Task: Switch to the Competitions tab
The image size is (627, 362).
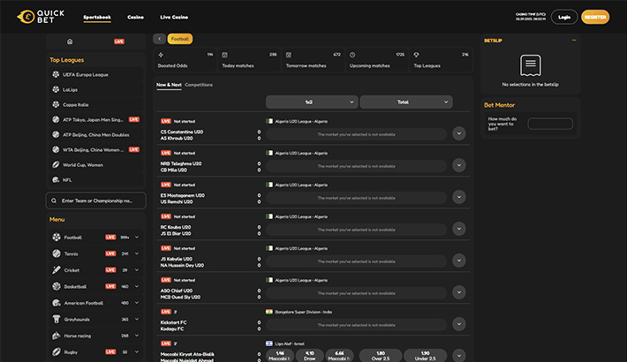Action: (199, 85)
